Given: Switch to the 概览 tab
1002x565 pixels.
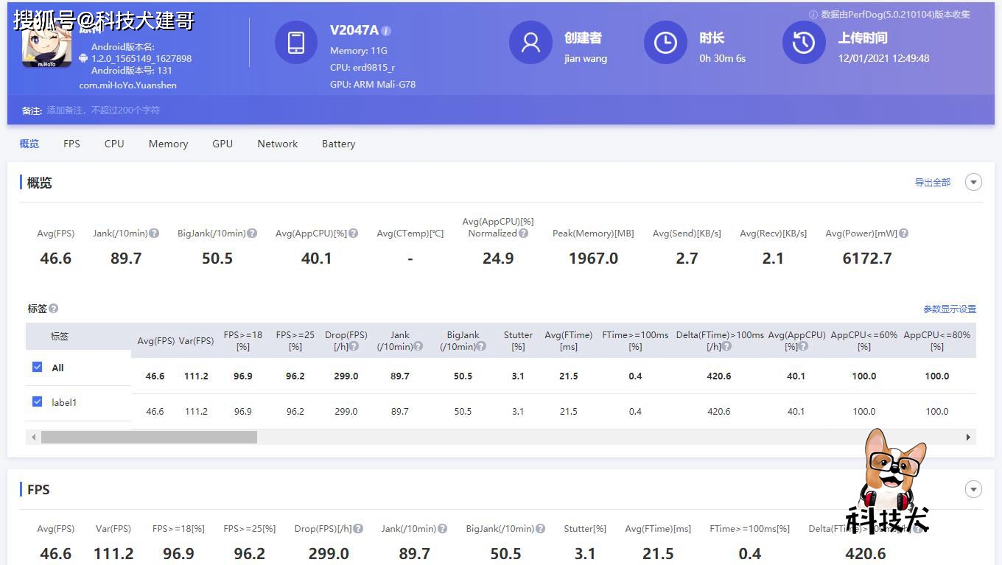Looking at the screenshot, I should (x=29, y=144).
